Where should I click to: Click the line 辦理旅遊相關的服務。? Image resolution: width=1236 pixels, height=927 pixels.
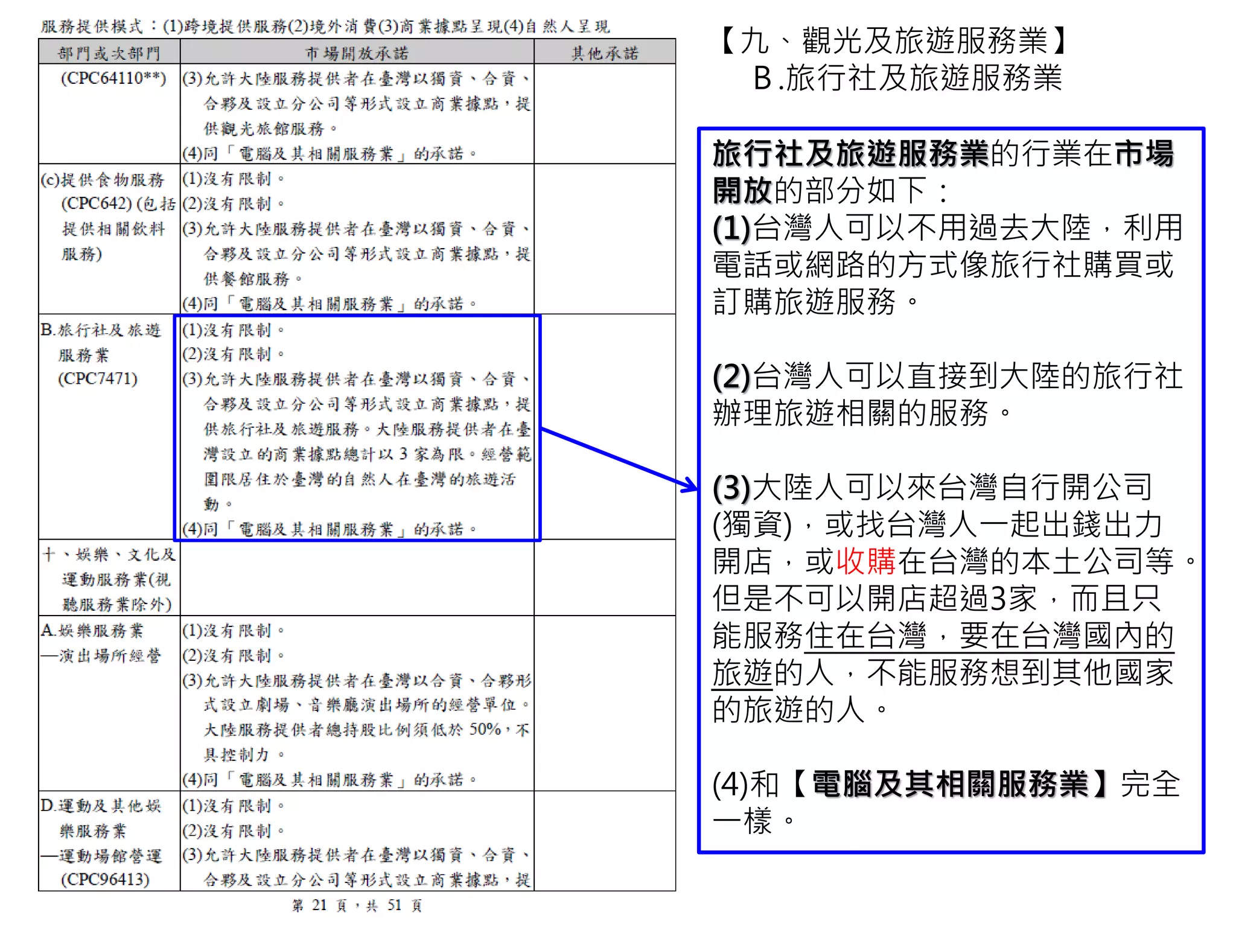(x=862, y=413)
